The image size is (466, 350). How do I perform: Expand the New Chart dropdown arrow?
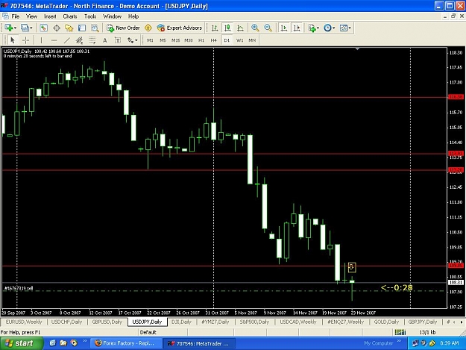pos(15,28)
